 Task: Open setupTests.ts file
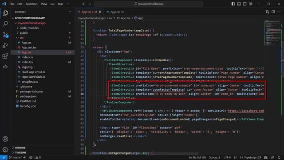pyautogui.click(x=30, y=82)
